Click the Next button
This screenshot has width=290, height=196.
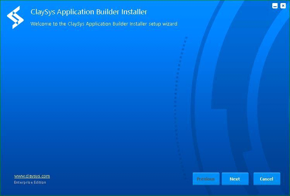click(235, 179)
